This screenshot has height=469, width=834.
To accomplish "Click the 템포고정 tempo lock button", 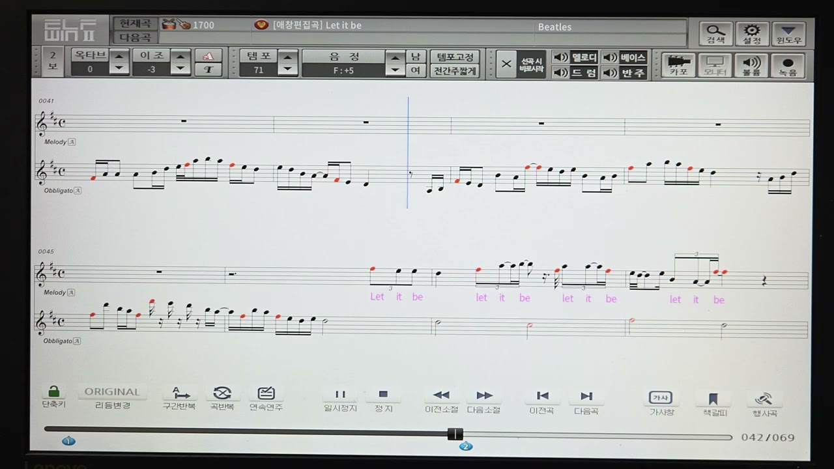I will pyautogui.click(x=455, y=57).
